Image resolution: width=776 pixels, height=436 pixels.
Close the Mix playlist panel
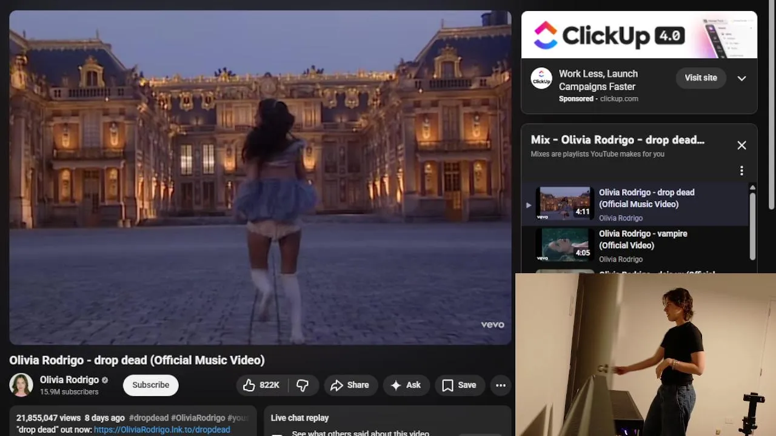[x=741, y=145]
